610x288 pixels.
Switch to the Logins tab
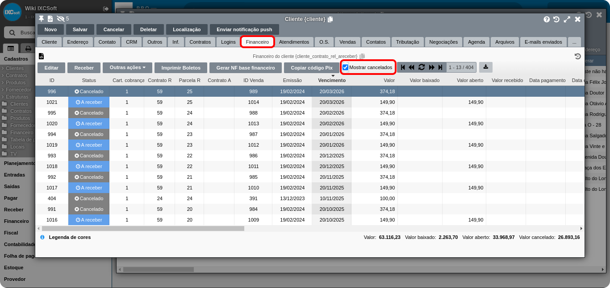228,42
